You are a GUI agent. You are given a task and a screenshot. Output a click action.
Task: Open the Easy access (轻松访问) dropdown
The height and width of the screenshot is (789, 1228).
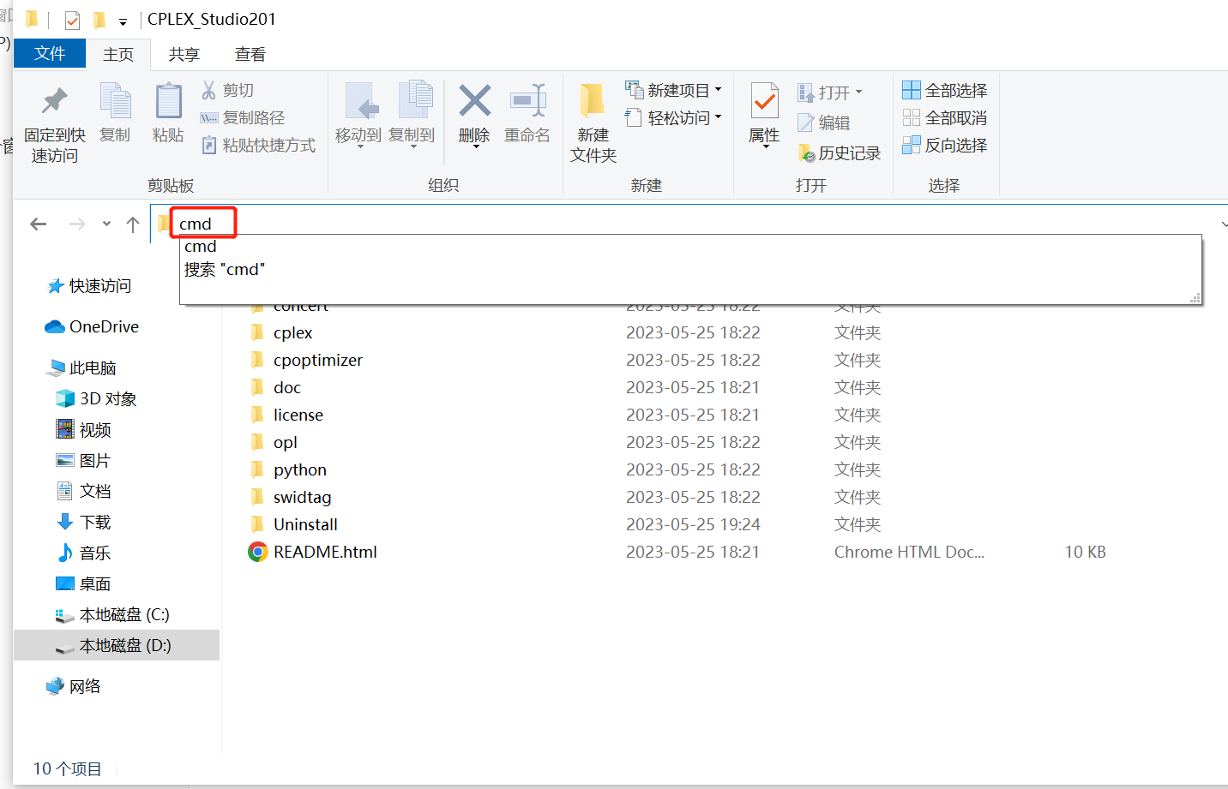coord(673,117)
